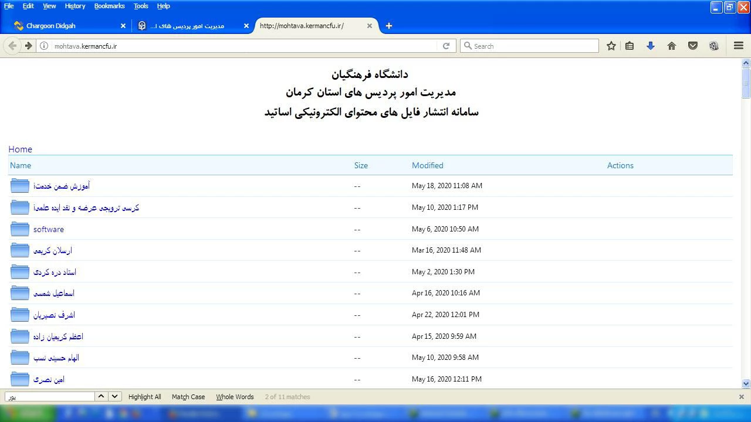Open the downloads arrow icon

click(x=650, y=46)
